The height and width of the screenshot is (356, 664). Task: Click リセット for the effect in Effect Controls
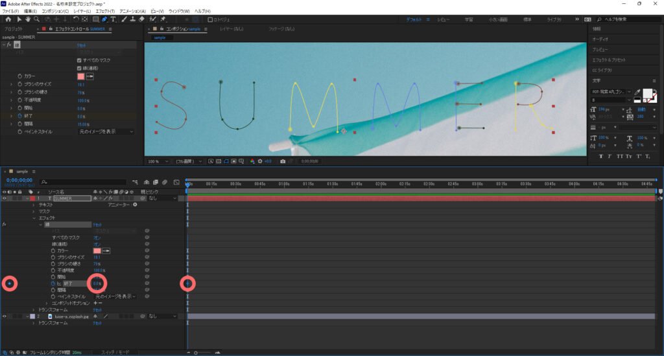click(x=82, y=45)
